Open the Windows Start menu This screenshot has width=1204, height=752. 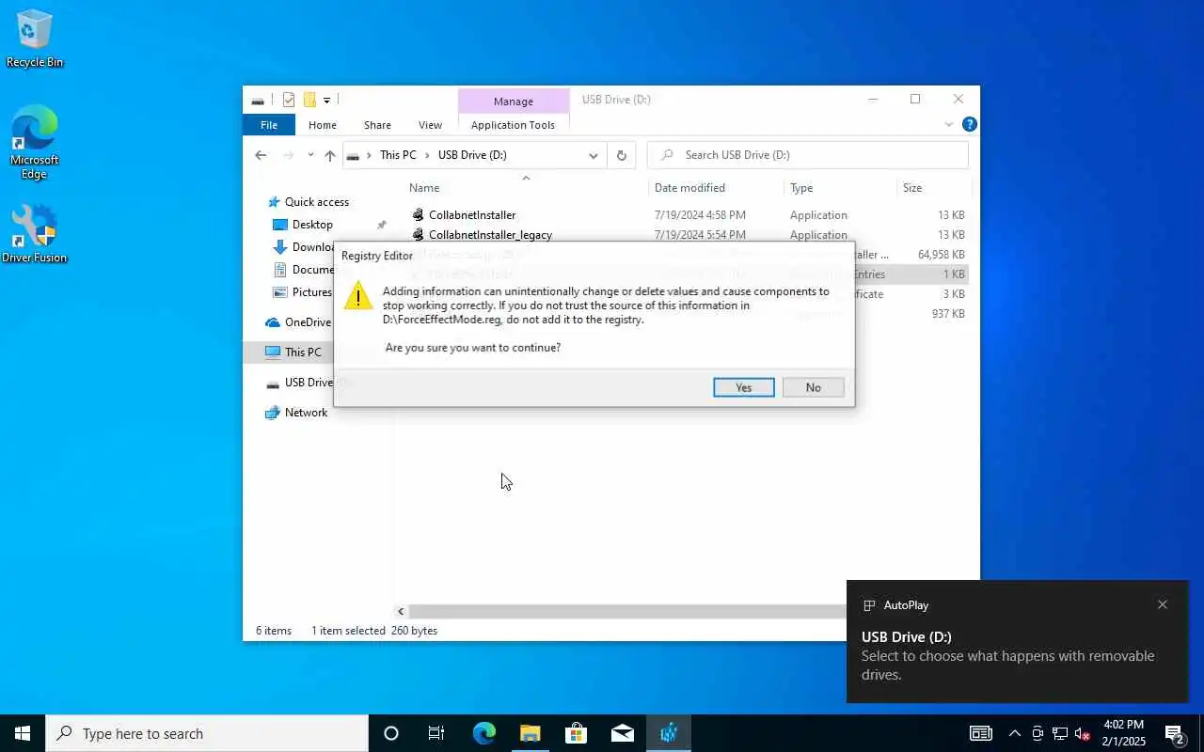pos(23,733)
